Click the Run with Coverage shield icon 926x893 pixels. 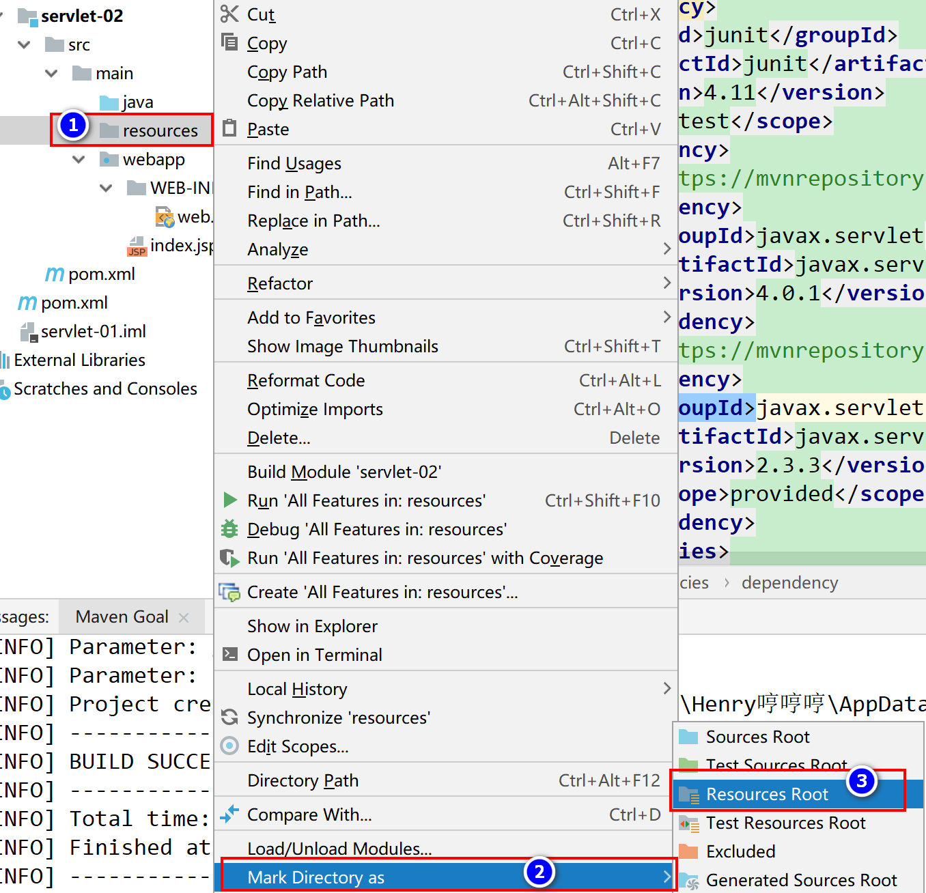click(x=229, y=558)
